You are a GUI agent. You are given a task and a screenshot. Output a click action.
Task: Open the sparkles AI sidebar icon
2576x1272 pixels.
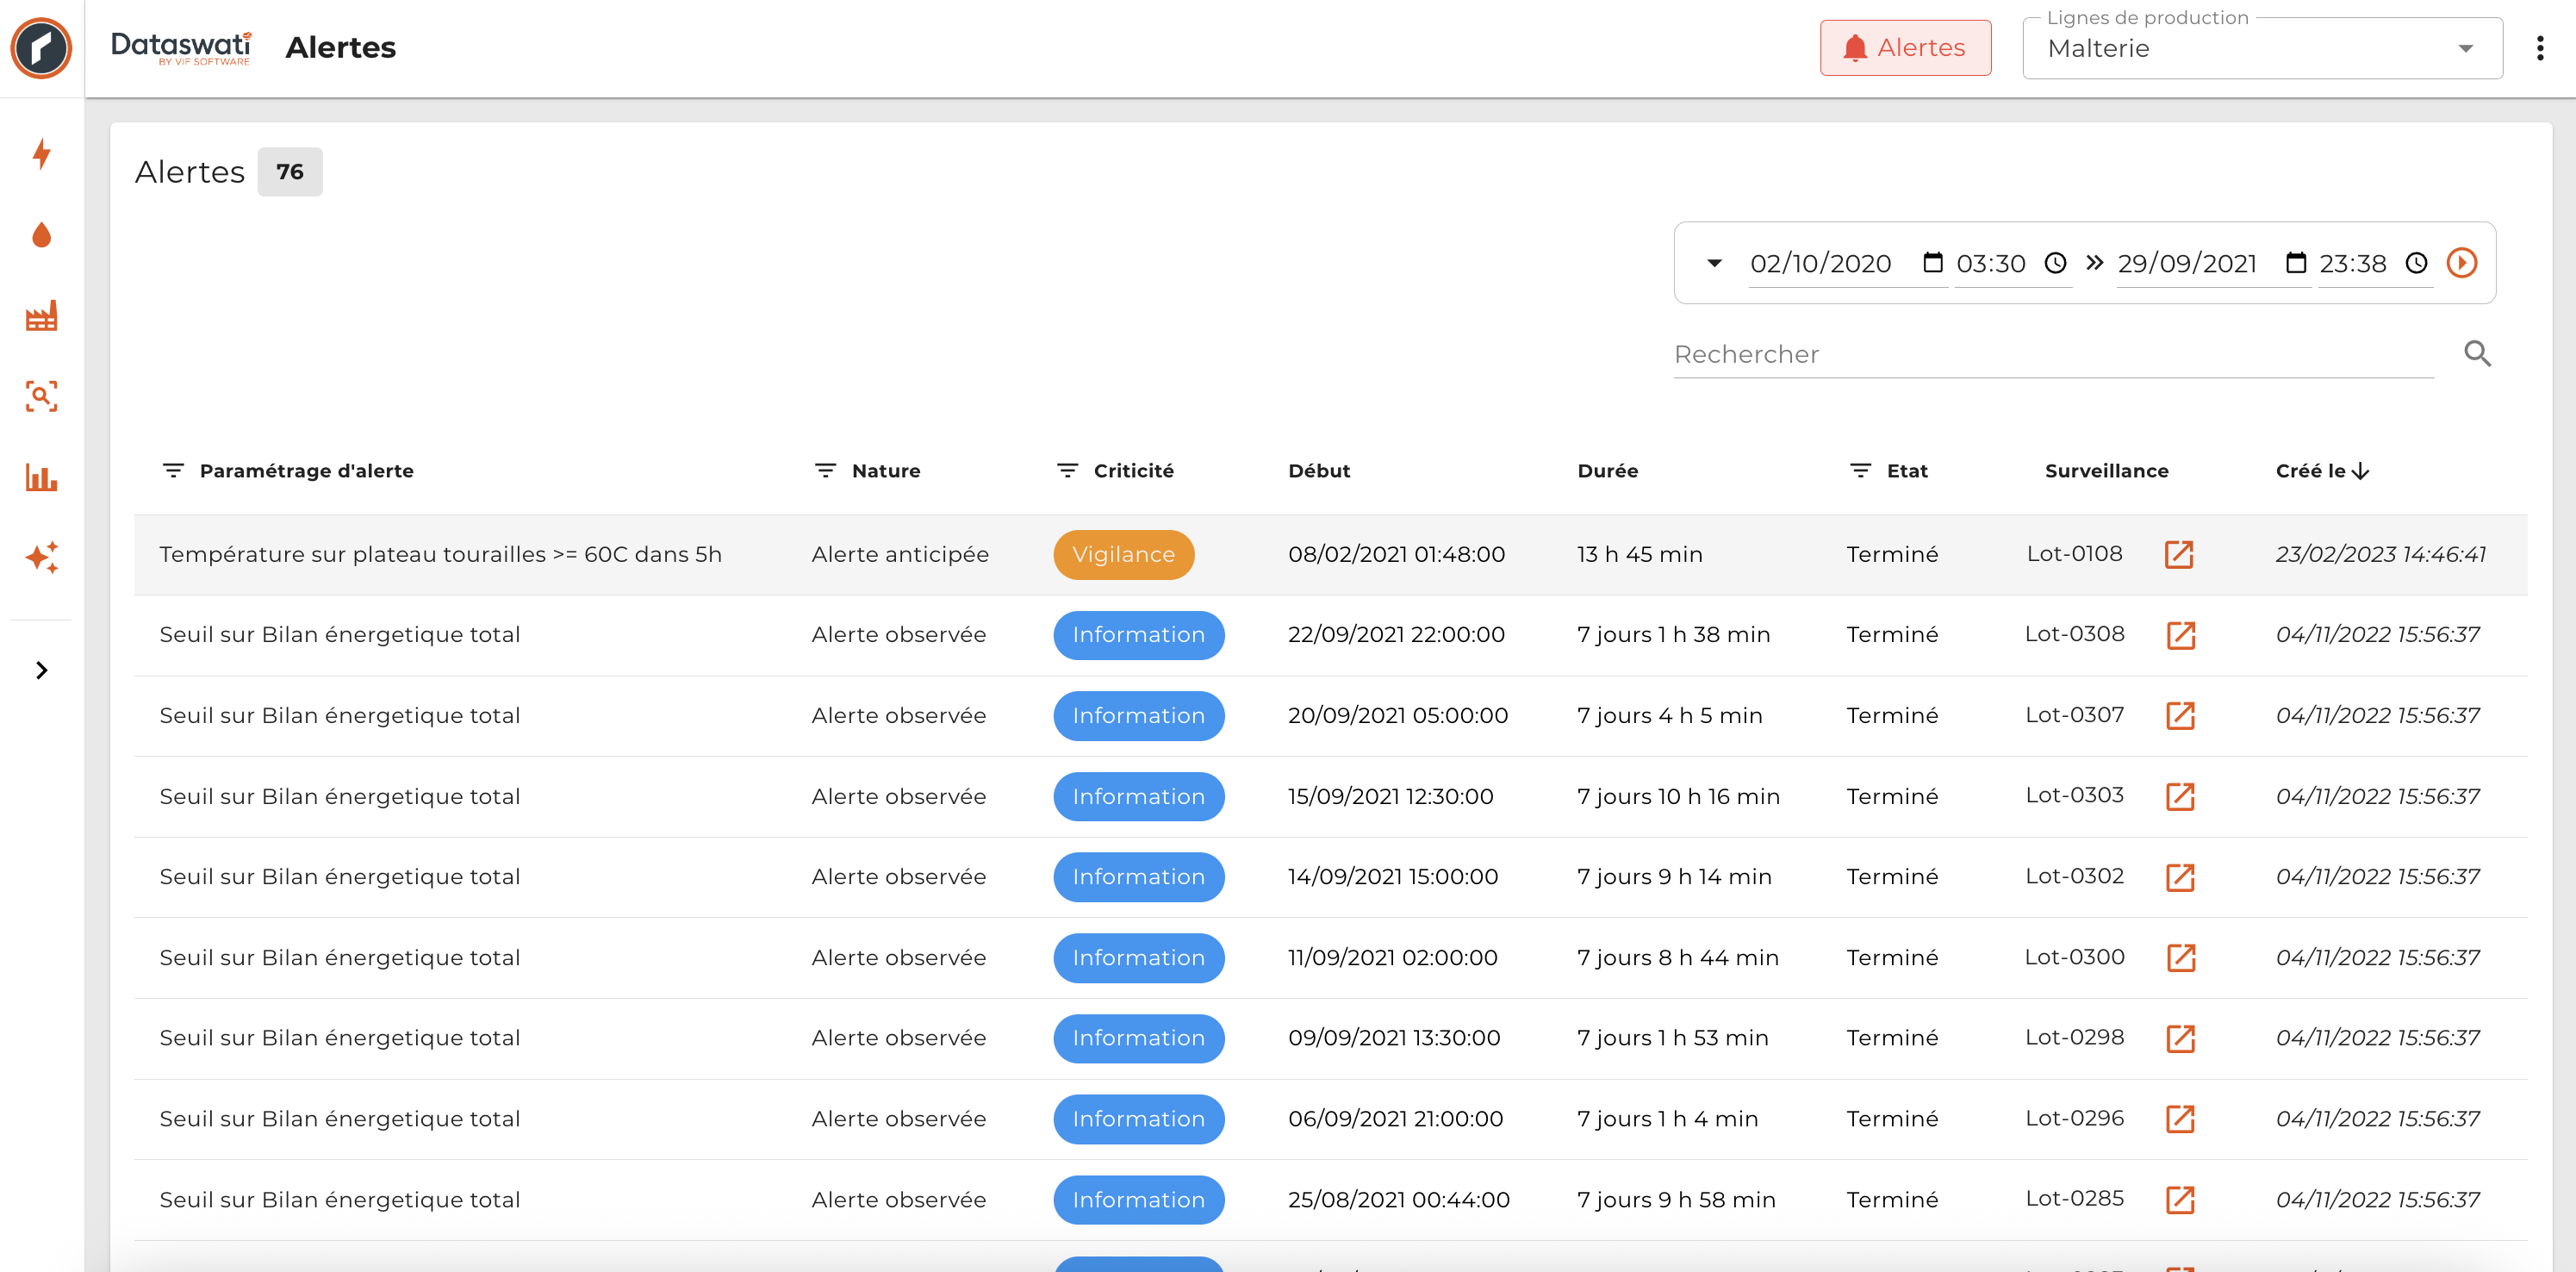41,557
